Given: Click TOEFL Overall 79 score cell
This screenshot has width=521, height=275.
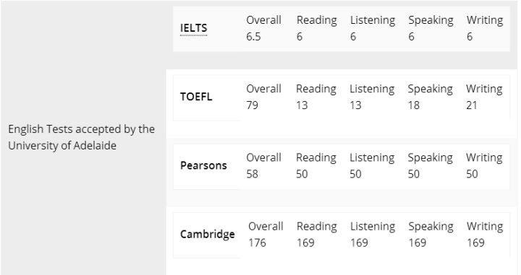Looking at the screenshot, I should (264, 97).
